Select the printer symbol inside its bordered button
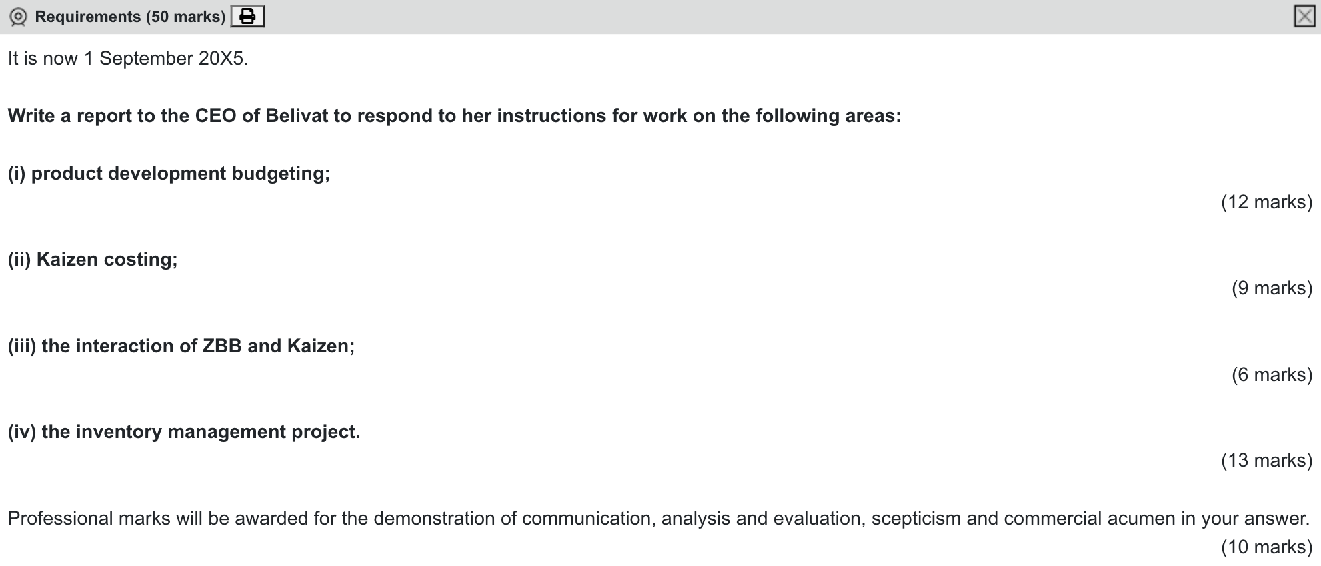This screenshot has height=566, width=1321. click(x=247, y=16)
